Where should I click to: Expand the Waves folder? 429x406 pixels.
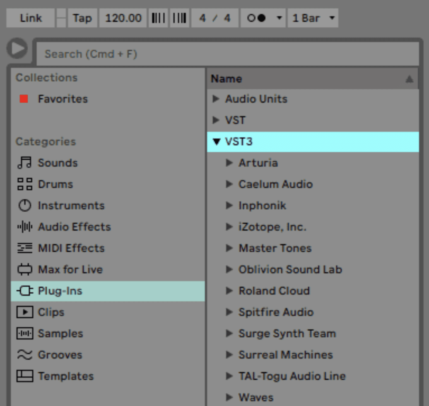(x=229, y=397)
